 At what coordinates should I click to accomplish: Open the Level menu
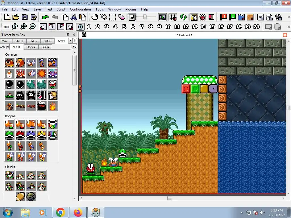[x=38, y=9]
